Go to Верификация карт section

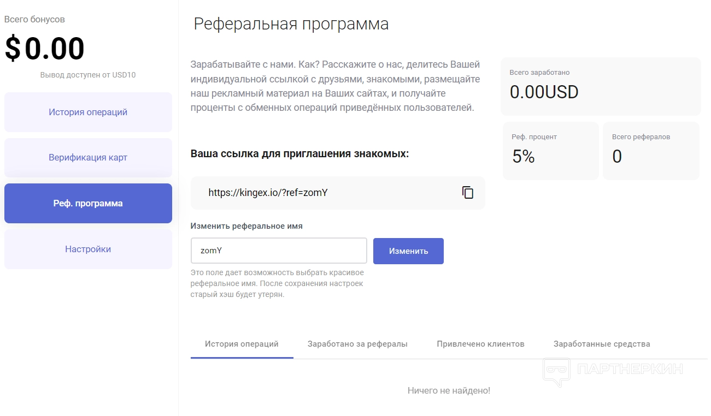[88, 158]
